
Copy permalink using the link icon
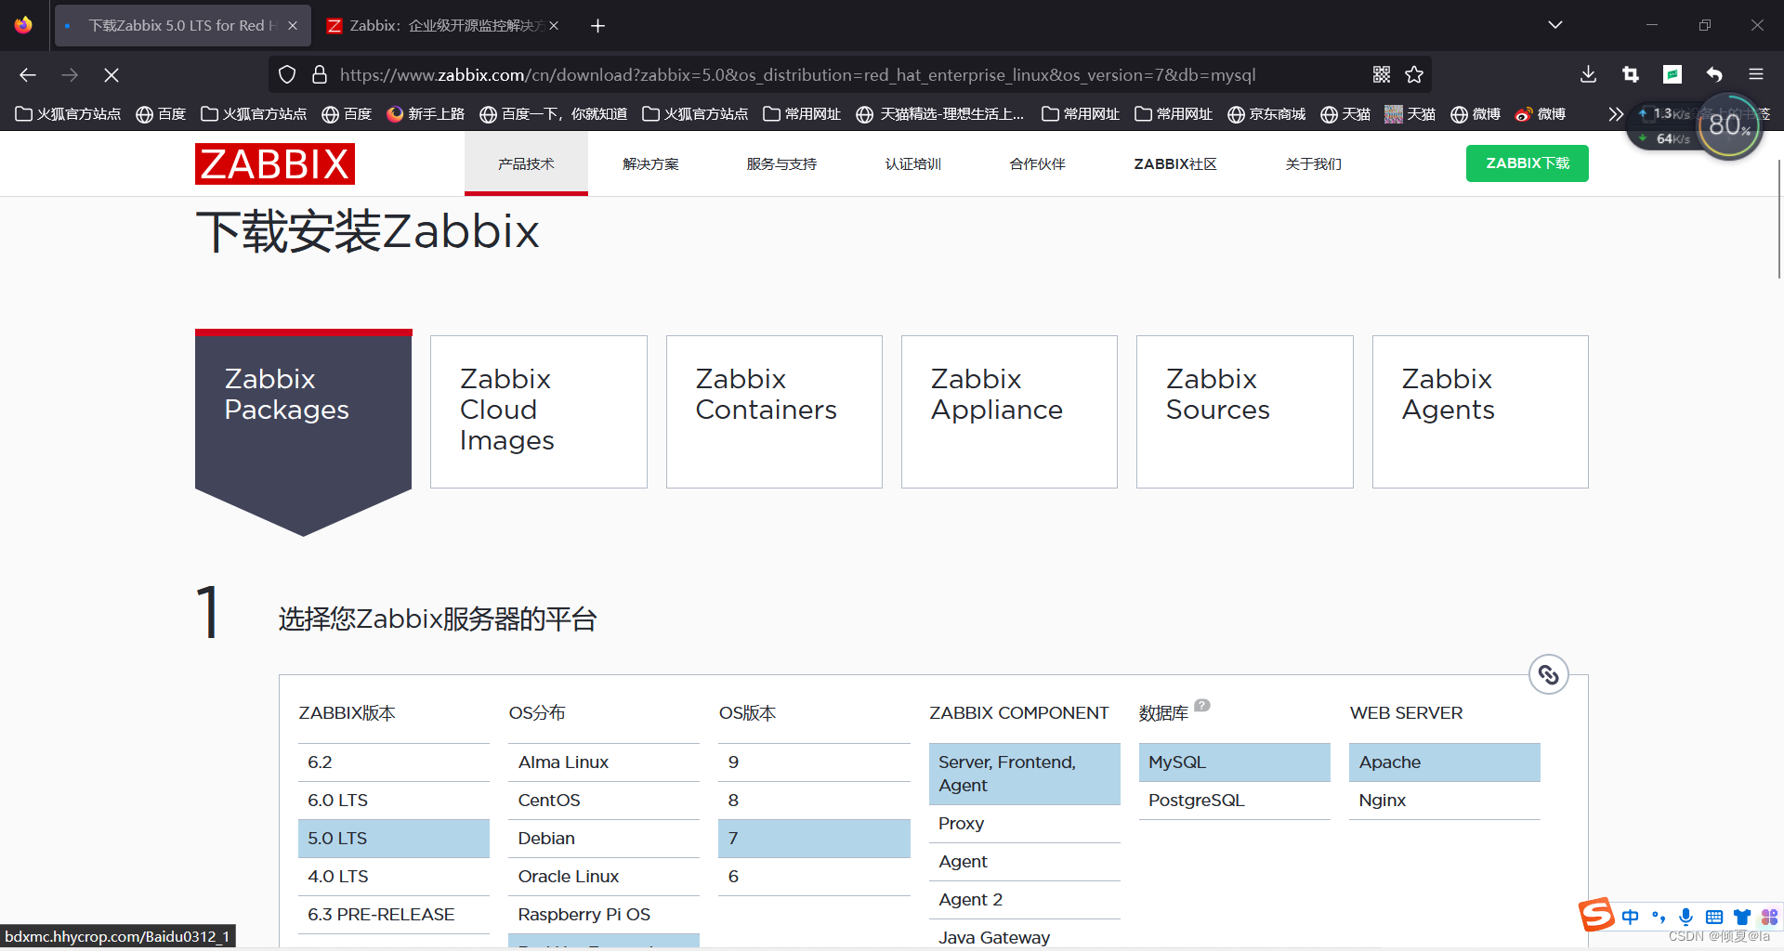pos(1549,674)
